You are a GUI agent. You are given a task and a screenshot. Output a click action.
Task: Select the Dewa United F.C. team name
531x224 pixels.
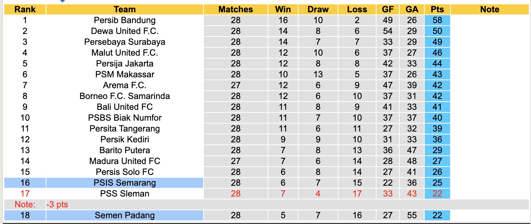124,31
